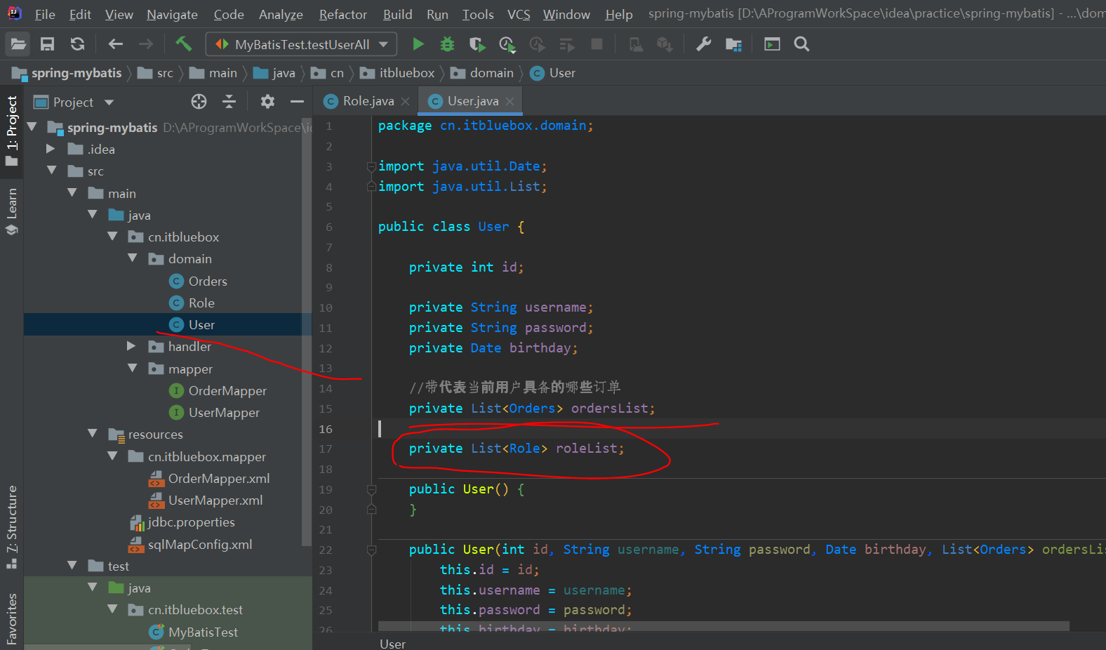Expand the .idea folder
Screen dimensions: 1106x650
(x=51, y=149)
